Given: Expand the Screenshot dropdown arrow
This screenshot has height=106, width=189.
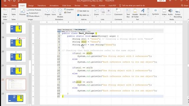Looking at the screenshot, I should coord(39,13).
